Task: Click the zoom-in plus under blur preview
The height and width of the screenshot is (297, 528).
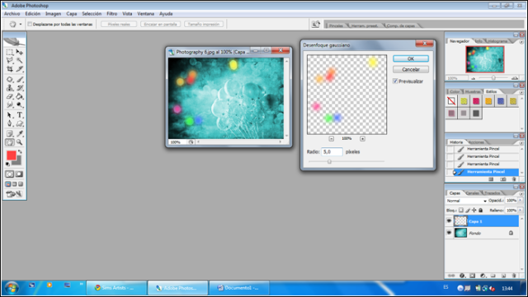Action: (x=362, y=139)
